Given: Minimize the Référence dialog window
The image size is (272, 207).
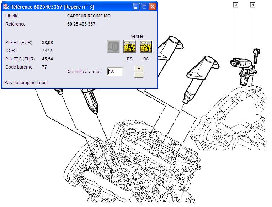Looking at the screenshot, I should [136, 7].
